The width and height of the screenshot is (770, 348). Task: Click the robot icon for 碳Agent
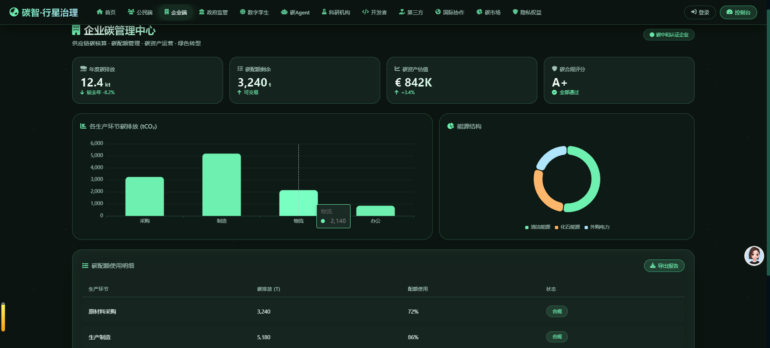pos(284,12)
